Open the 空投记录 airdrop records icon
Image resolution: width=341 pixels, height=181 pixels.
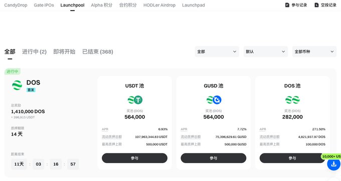click(x=316, y=5)
